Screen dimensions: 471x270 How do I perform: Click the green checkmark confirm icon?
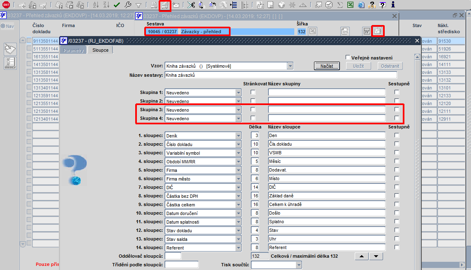coord(117,5)
